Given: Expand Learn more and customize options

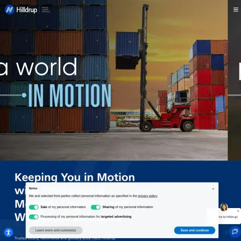Looking at the screenshot, I should pyautogui.click(x=56, y=230).
